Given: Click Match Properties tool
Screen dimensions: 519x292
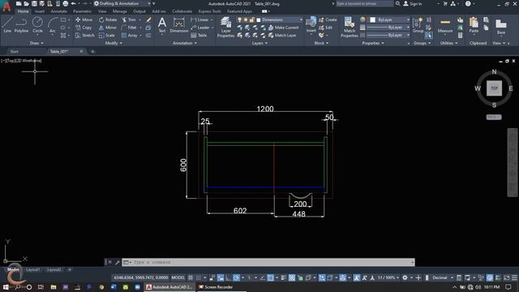Looking at the screenshot, I should click(x=350, y=27).
